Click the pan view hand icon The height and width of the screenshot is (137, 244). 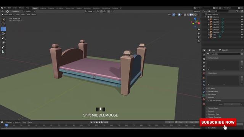pyautogui.click(x=199, y=33)
